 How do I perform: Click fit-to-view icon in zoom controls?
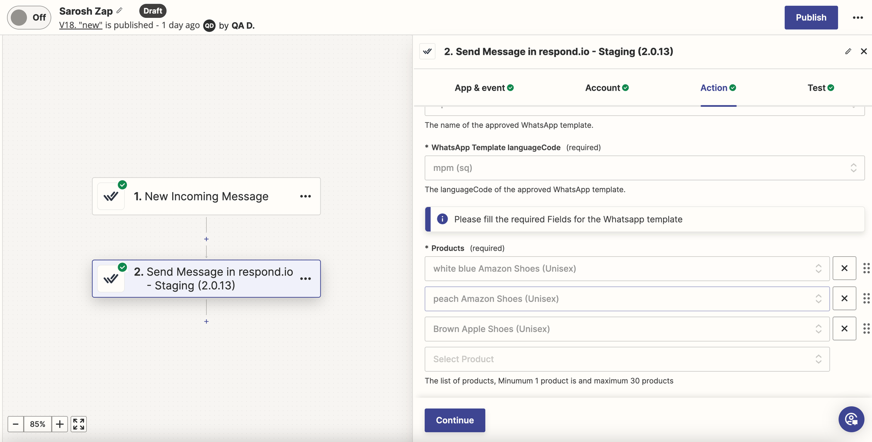(78, 424)
